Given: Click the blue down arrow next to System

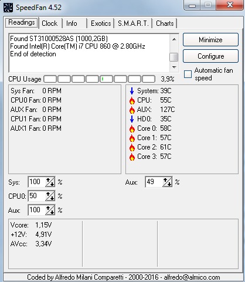Looking at the screenshot, I should [132, 91].
